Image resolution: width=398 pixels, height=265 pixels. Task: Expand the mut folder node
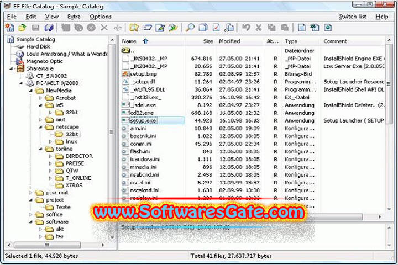point(40,120)
